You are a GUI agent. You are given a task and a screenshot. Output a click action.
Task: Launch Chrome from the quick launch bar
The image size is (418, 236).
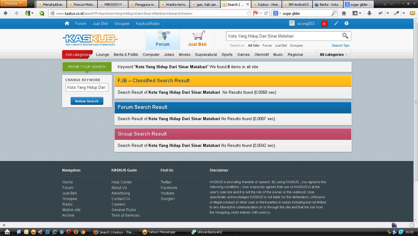pos(83,232)
